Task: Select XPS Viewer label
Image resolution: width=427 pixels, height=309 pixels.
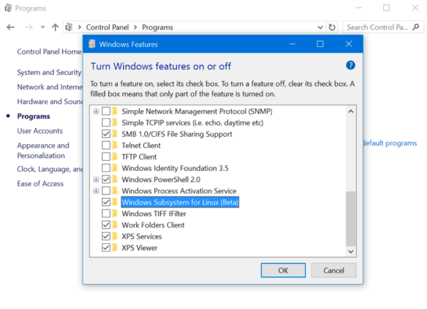Action: pyautogui.click(x=140, y=248)
